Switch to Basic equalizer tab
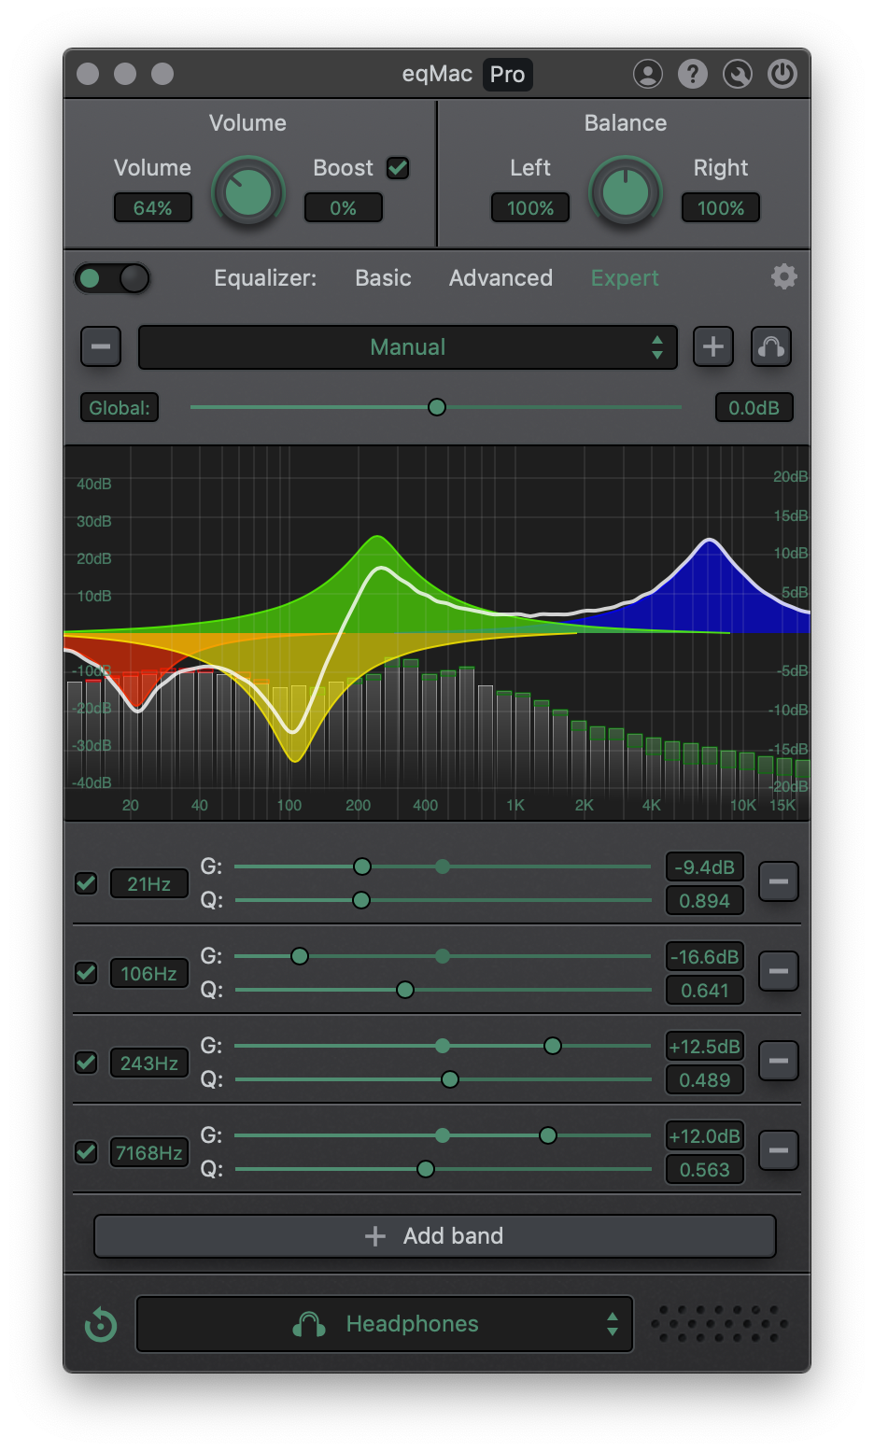 tap(383, 278)
